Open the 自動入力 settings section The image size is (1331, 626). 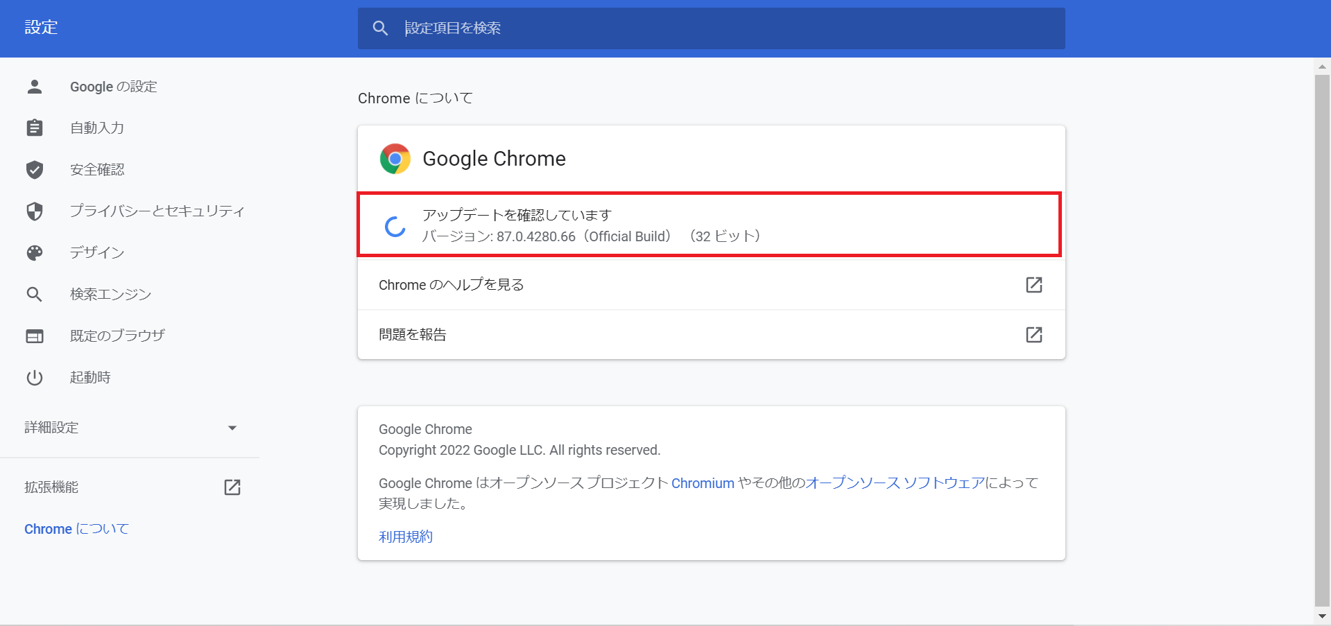(x=97, y=128)
